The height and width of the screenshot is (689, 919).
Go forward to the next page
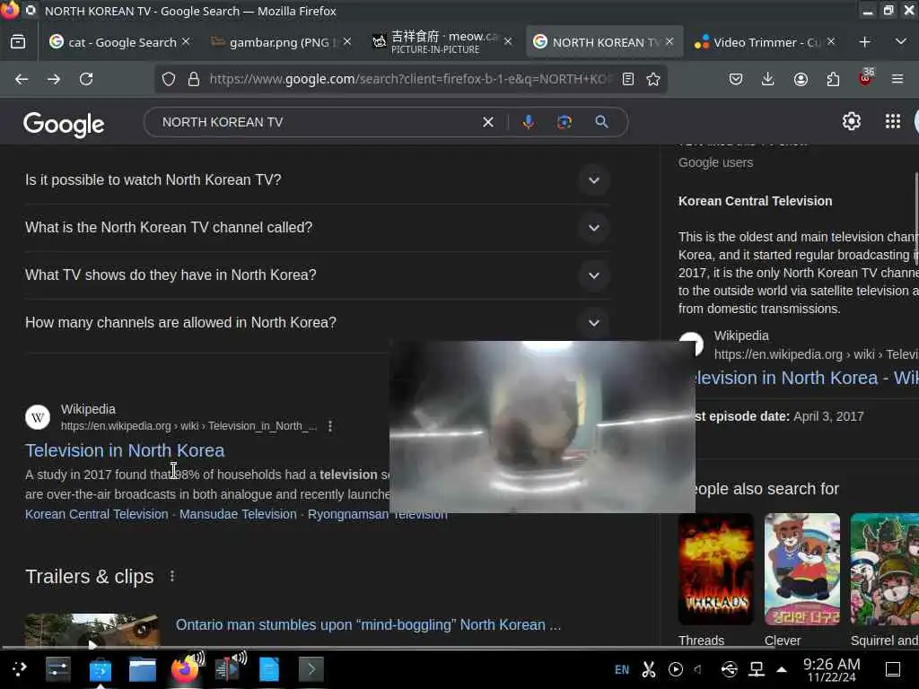click(54, 79)
